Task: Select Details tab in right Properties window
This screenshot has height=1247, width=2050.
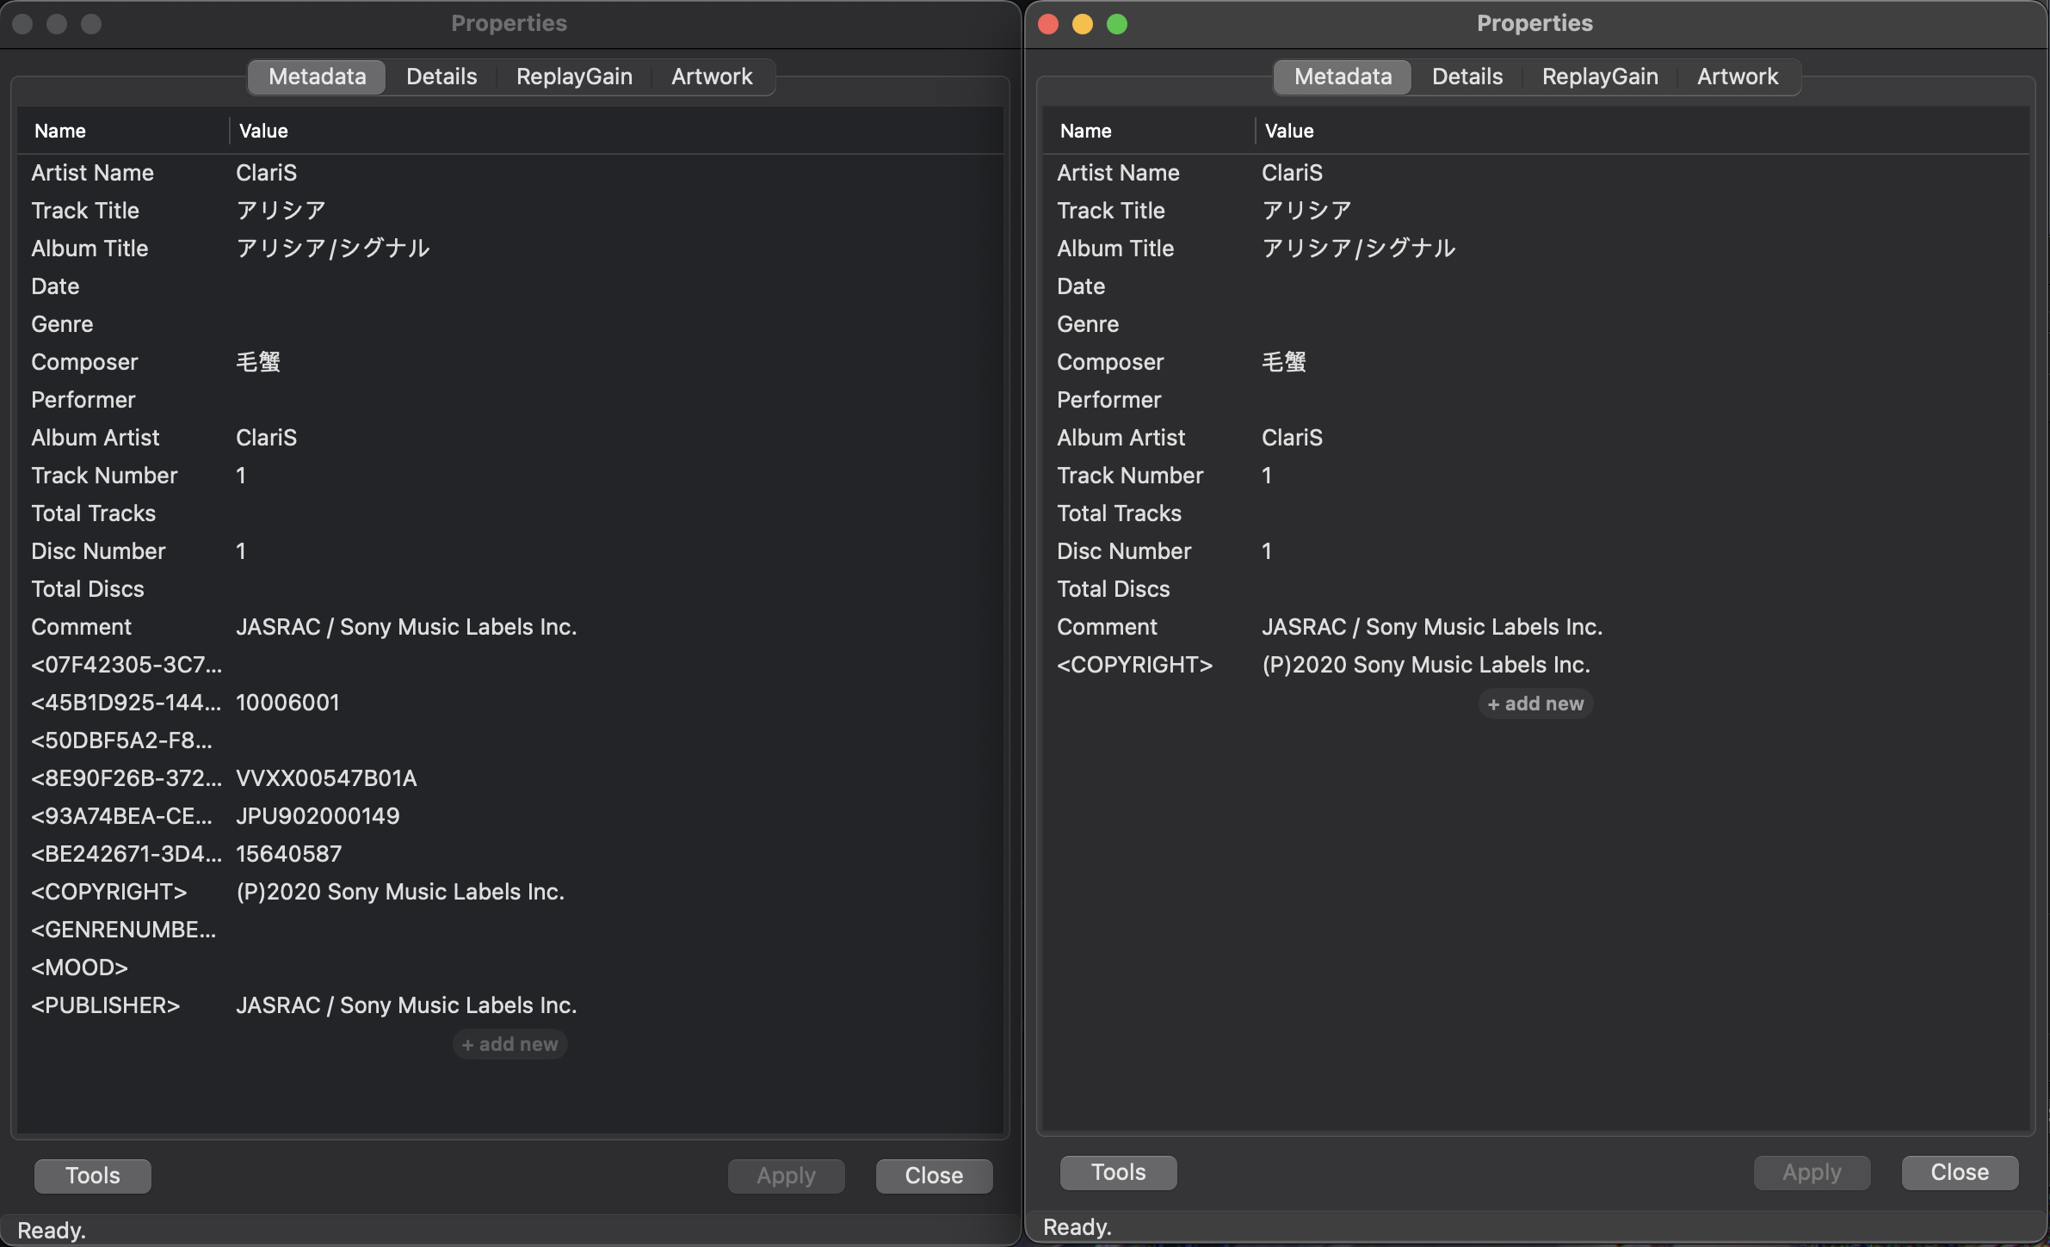Action: pyautogui.click(x=1466, y=77)
